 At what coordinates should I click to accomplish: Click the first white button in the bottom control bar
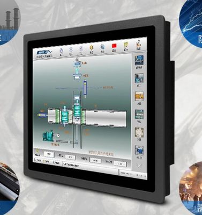click(49, 154)
